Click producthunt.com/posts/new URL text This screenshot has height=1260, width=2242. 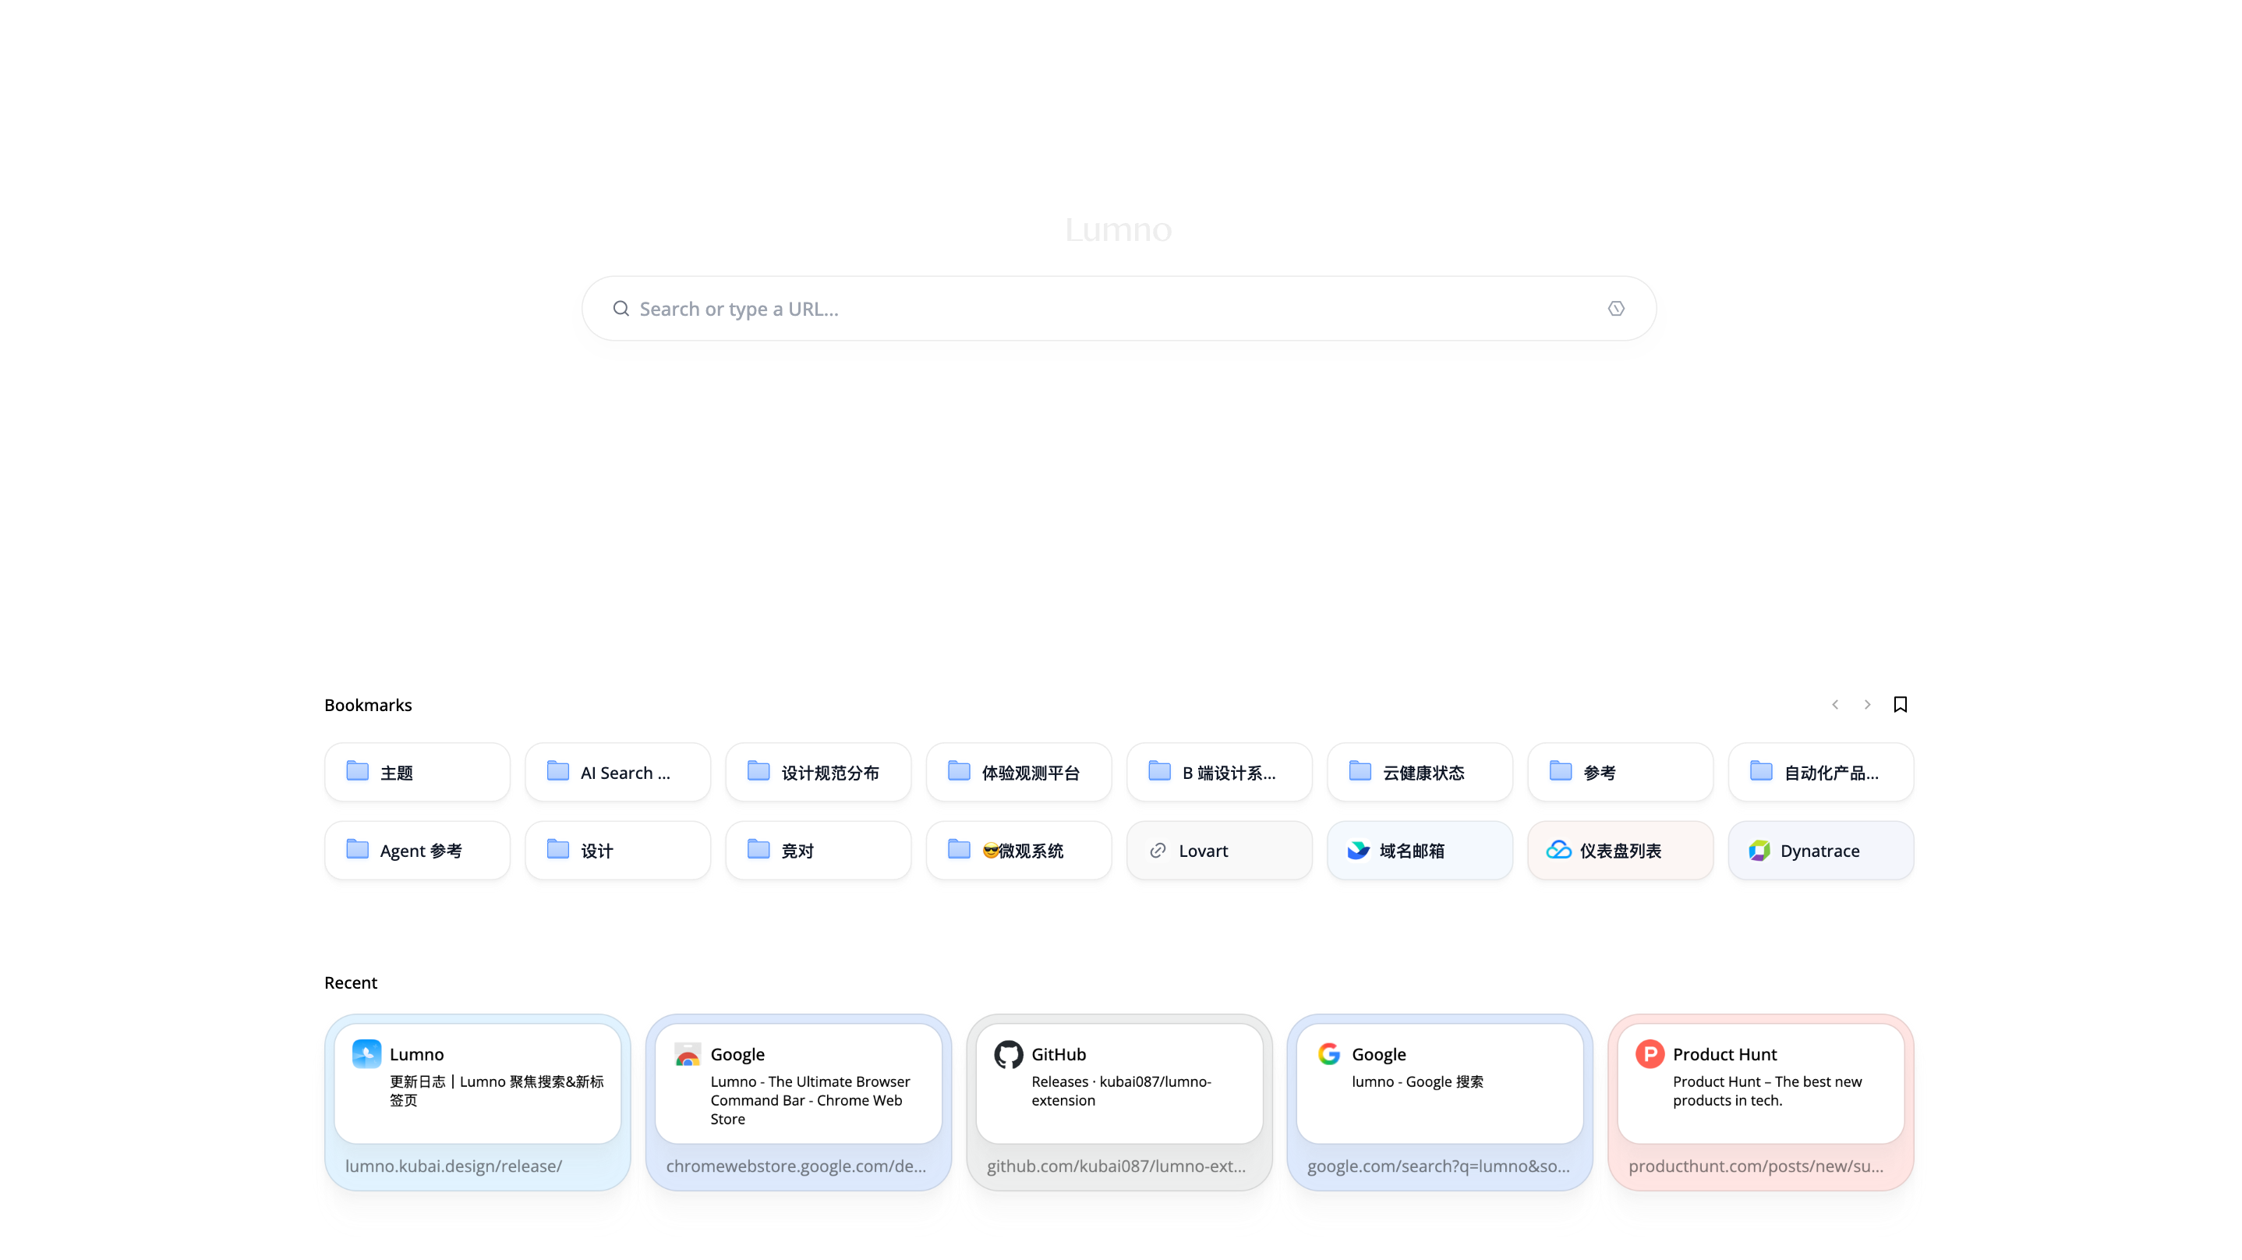(x=1756, y=1166)
